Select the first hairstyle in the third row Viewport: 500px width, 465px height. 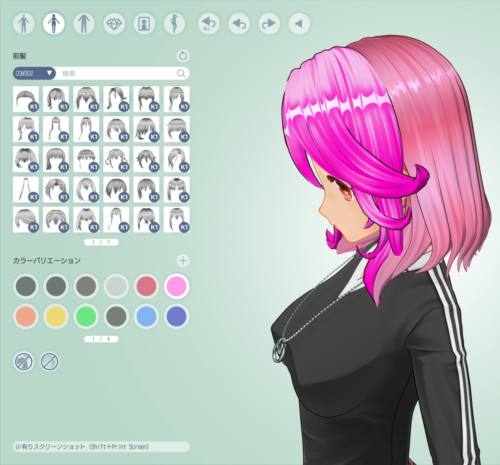(26, 159)
